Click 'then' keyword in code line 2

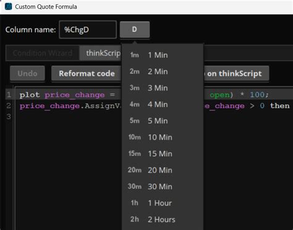[280, 105]
